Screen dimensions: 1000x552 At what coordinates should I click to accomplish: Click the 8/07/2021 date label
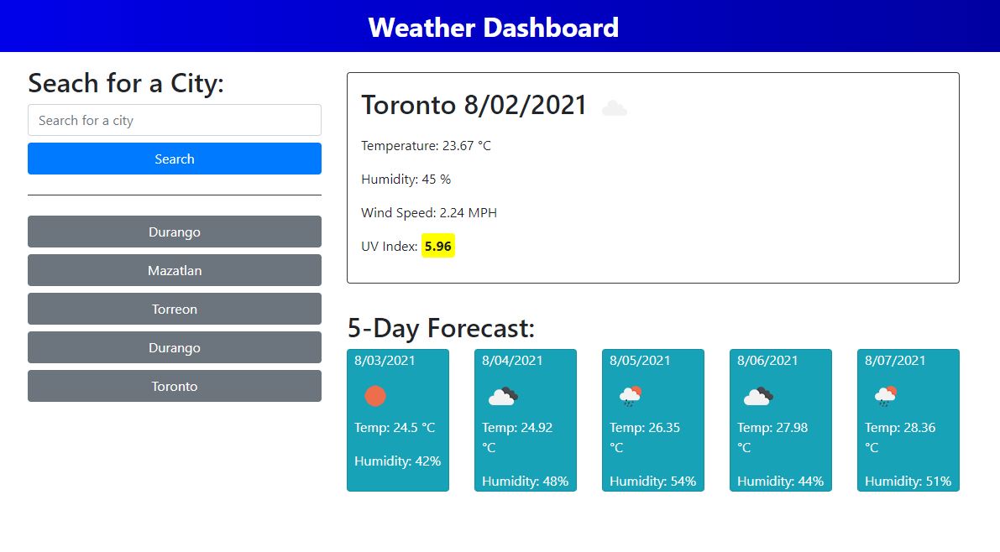point(895,361)
